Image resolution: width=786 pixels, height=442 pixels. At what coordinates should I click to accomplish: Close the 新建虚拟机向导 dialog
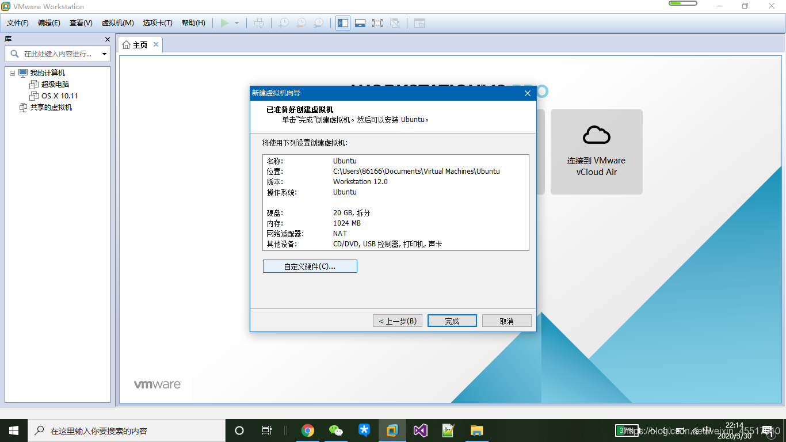[x=528, y=93]
